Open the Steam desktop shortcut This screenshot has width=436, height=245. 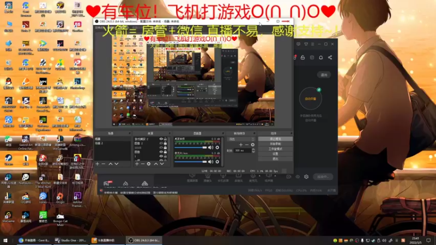pyautogui.click(x=8, y=160)
